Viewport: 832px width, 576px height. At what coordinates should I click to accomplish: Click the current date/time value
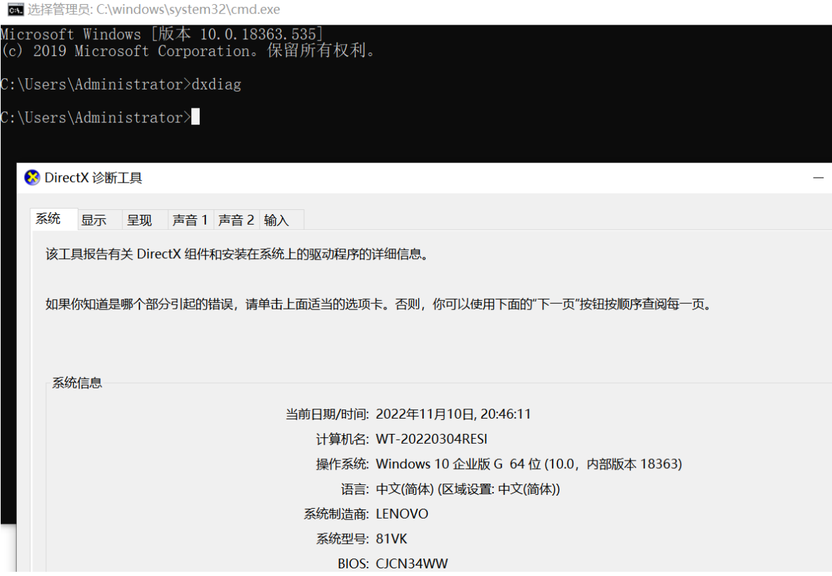point(453,414)
